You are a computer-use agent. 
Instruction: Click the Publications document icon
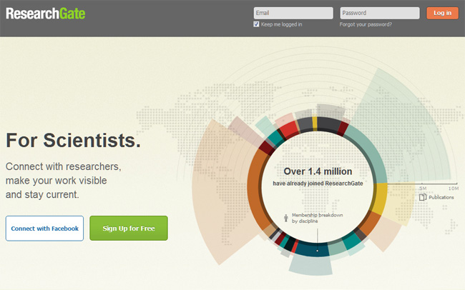[x=423, y=197]
